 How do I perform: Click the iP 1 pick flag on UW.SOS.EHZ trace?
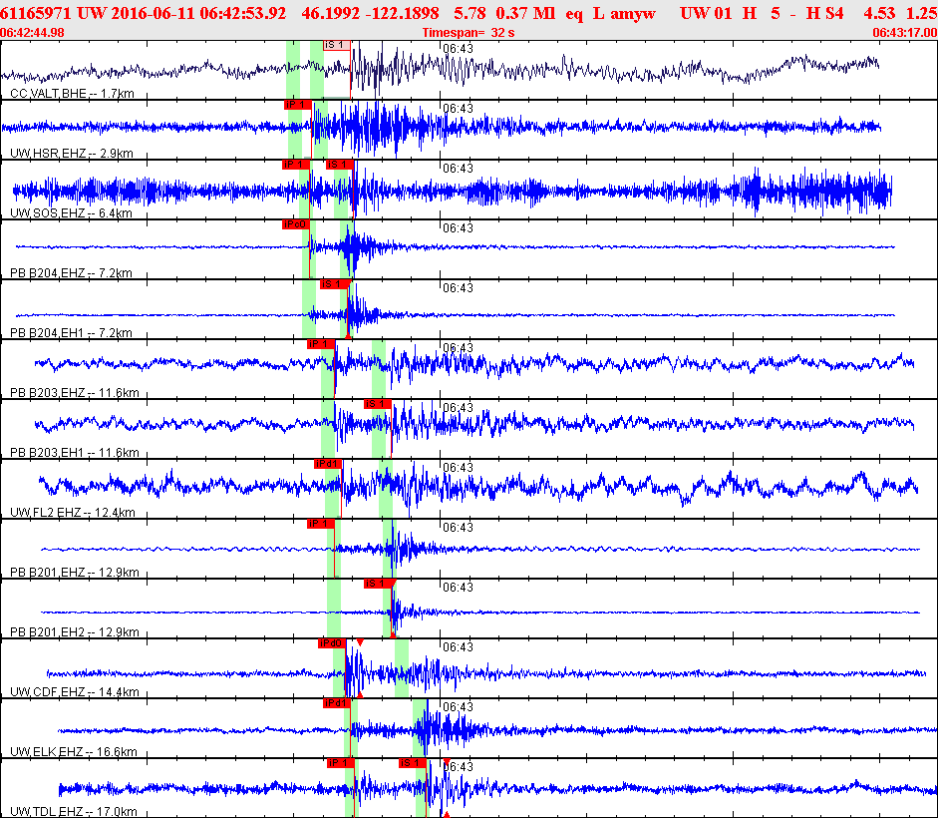click(295, 165)
